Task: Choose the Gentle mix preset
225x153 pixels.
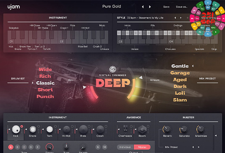Action: click(180, 66)
